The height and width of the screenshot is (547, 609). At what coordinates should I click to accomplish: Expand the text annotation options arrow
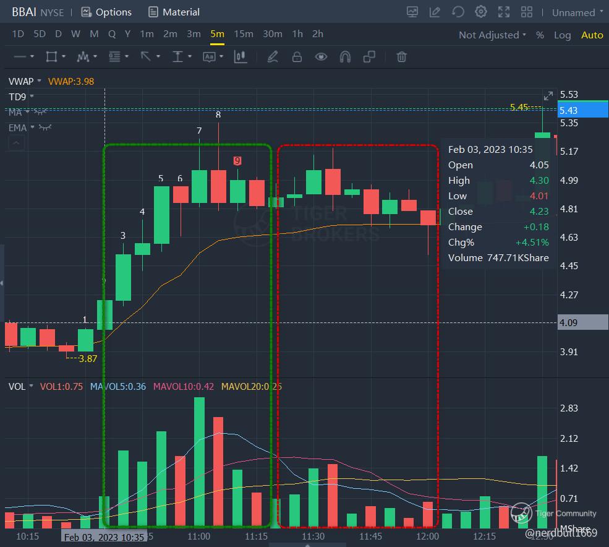(221, 57)
